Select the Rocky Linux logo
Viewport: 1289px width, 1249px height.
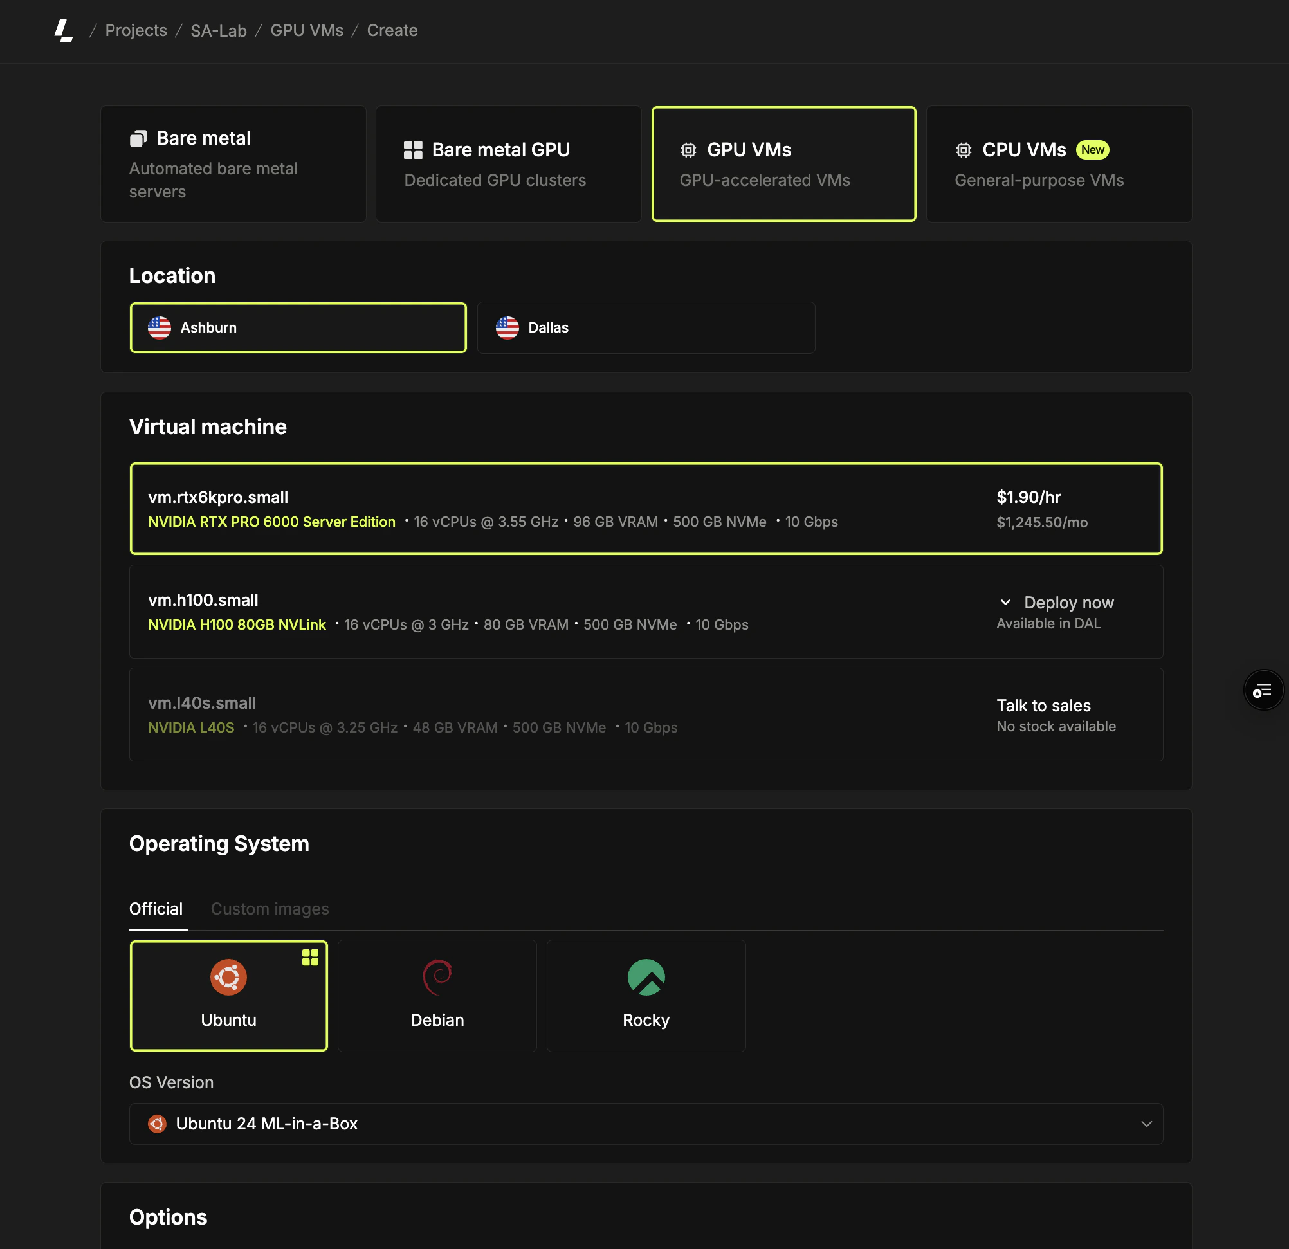coord(646,978)
